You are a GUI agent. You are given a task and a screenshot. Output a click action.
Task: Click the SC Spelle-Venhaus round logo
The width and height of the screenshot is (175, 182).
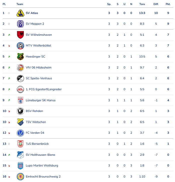point(20,78)
